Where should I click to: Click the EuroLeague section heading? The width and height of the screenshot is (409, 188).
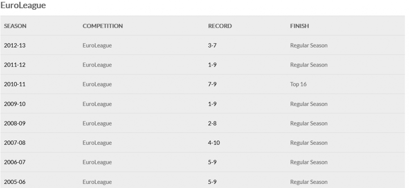(23, 6)
